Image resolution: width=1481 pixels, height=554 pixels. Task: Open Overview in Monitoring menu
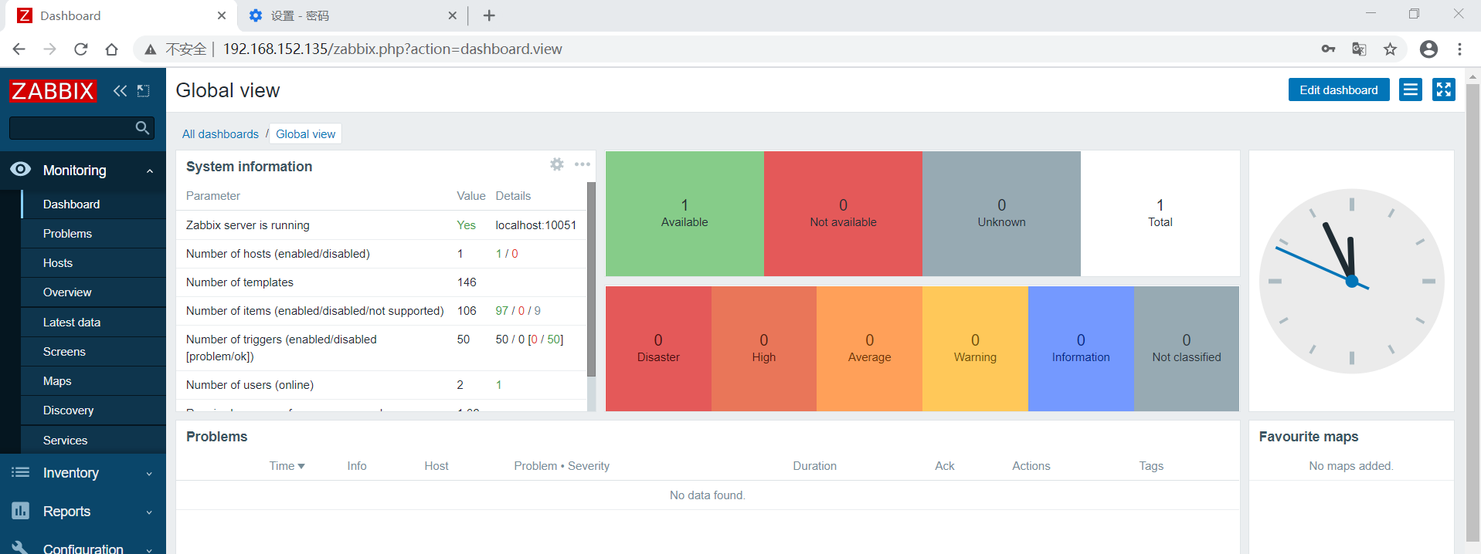point(94,292)
